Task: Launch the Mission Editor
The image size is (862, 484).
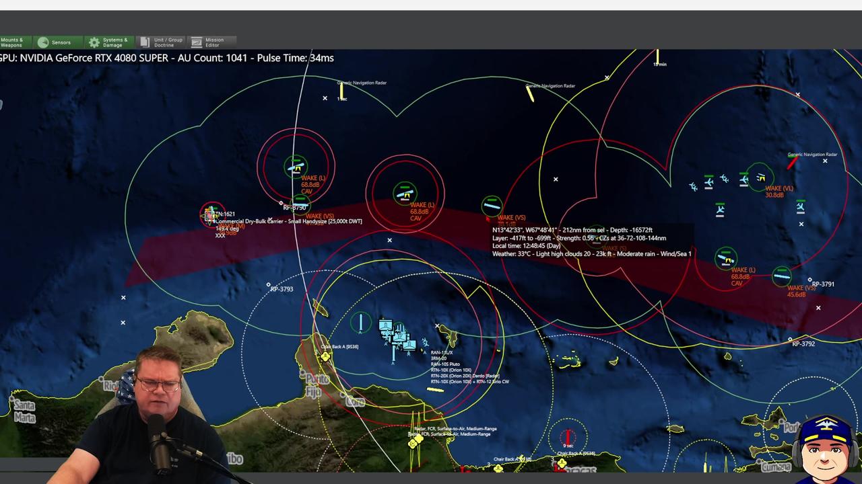Action: click(211, 42)
